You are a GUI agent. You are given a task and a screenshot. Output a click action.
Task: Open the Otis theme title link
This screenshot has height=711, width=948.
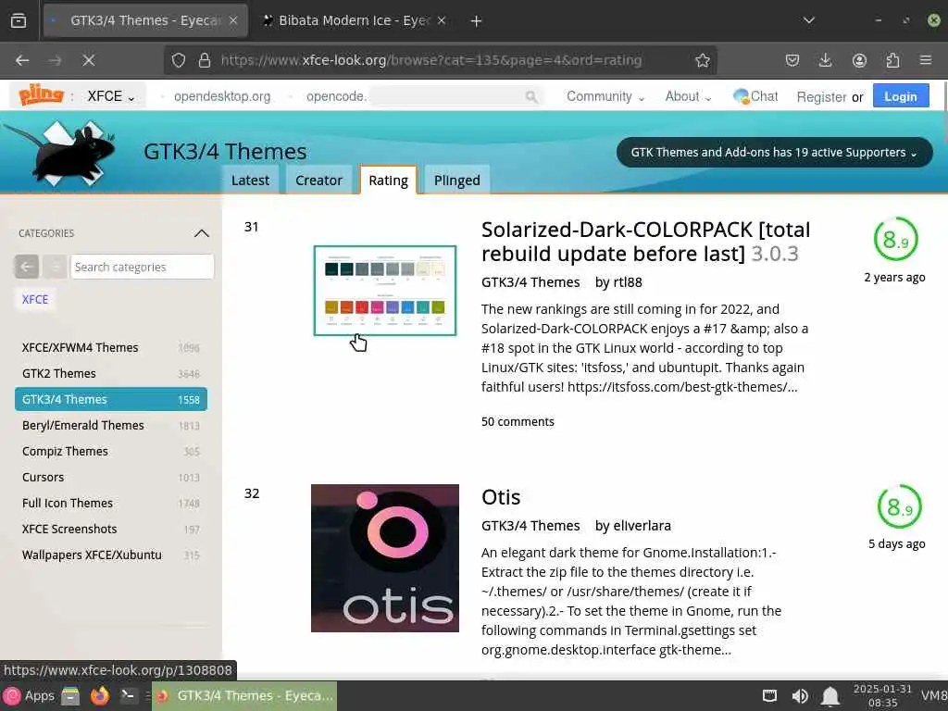coord(501,497)
